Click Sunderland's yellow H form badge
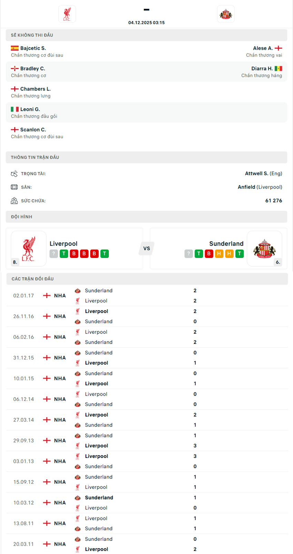The width and height of the screenshot is (293, 554). 219,254
